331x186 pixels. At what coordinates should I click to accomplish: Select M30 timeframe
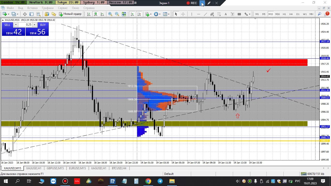tap(277, 14)
